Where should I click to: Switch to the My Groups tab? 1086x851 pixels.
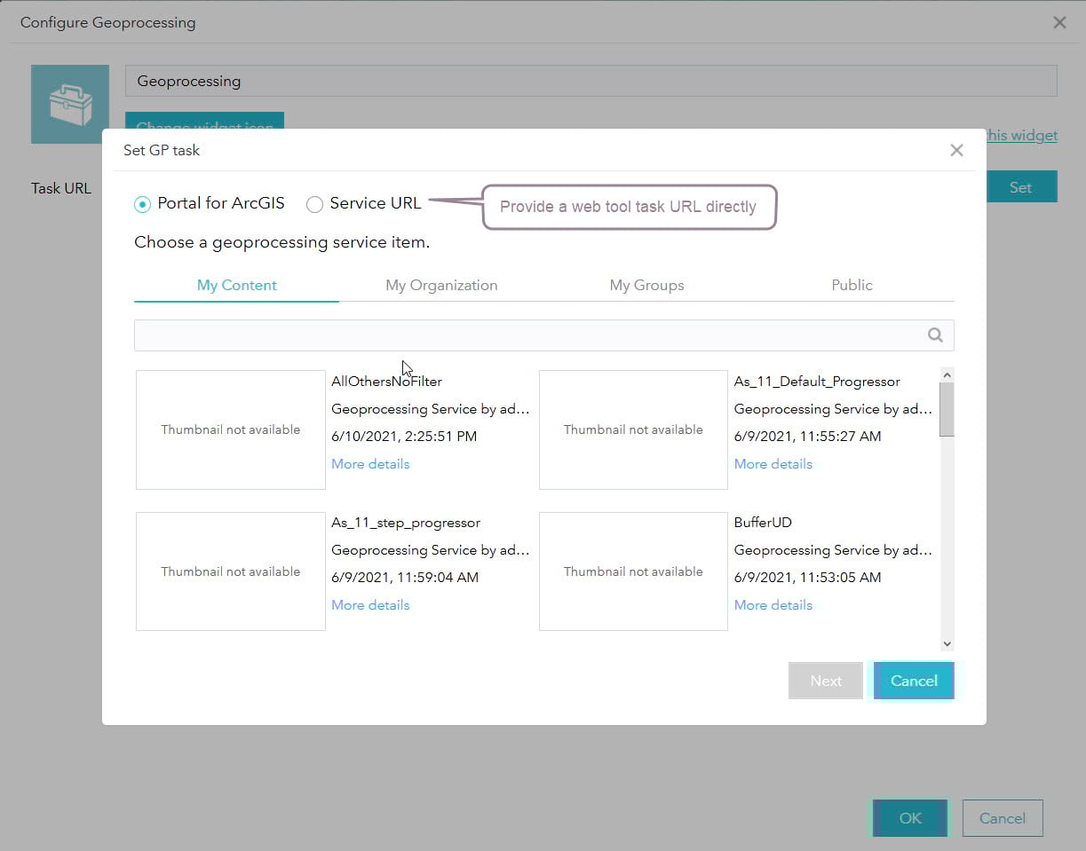(646, 285)
